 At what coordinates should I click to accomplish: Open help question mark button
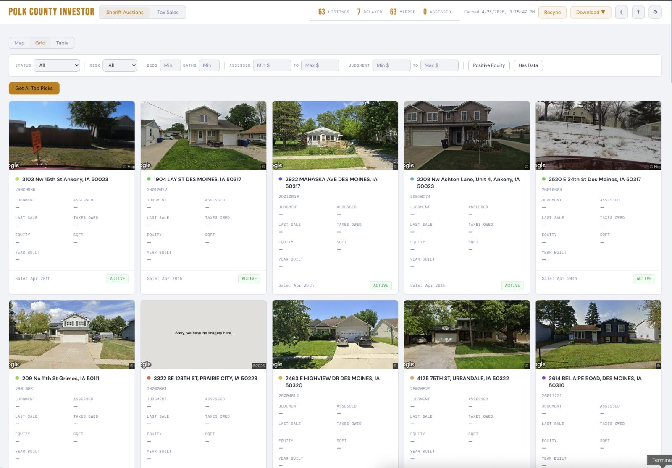(638, 12)
